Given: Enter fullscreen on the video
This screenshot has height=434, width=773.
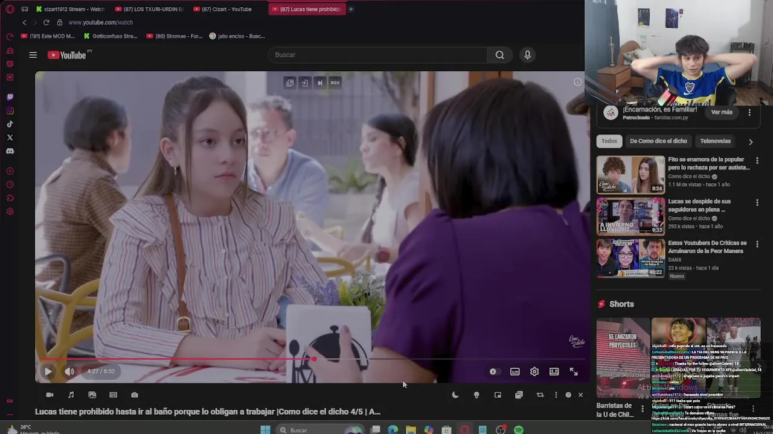Looking at the screenshot, I should [x=574, y=372].
